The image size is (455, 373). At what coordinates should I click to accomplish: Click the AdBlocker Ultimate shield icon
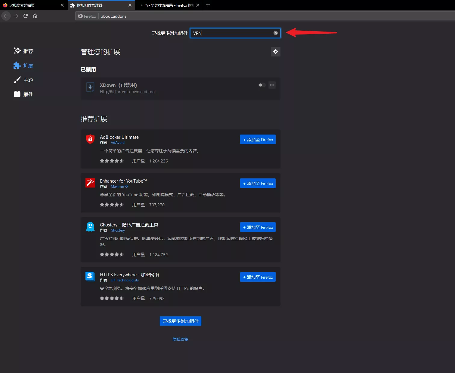click(x=90, y=139)
